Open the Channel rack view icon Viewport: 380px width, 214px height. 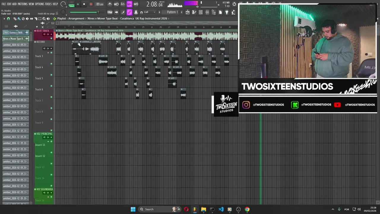tap(201, 12)
